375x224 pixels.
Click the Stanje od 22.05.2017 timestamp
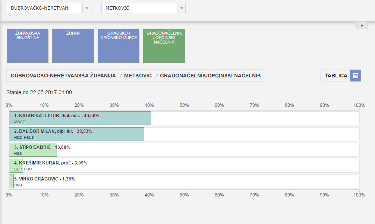point(39,92)
